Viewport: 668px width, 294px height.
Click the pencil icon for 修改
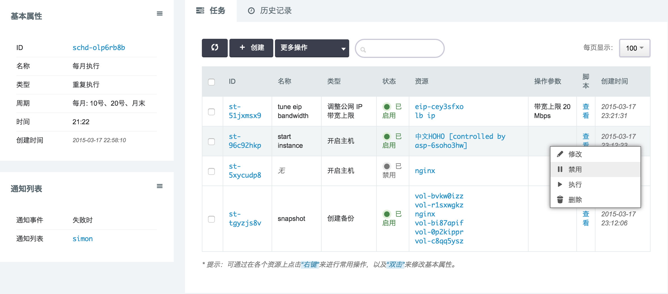[x=560, y=154]
